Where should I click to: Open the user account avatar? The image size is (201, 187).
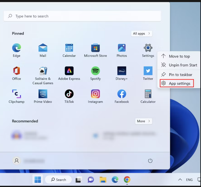tap(16, 161)
